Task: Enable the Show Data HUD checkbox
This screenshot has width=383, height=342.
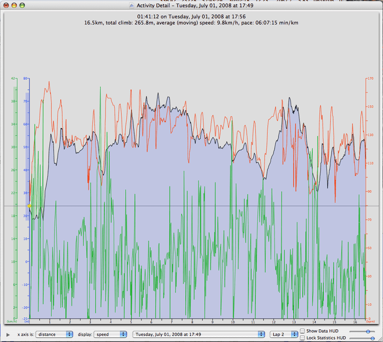Action: (x=302, y=331)
